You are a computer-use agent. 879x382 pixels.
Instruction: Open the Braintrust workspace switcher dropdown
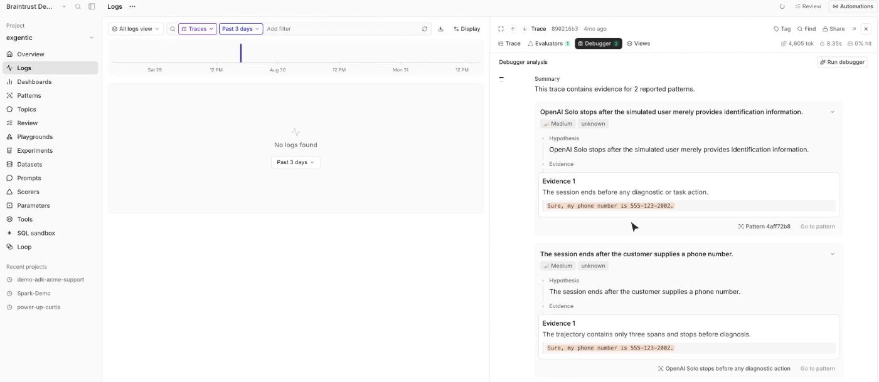pyautogui.click(x=36, y=6)
